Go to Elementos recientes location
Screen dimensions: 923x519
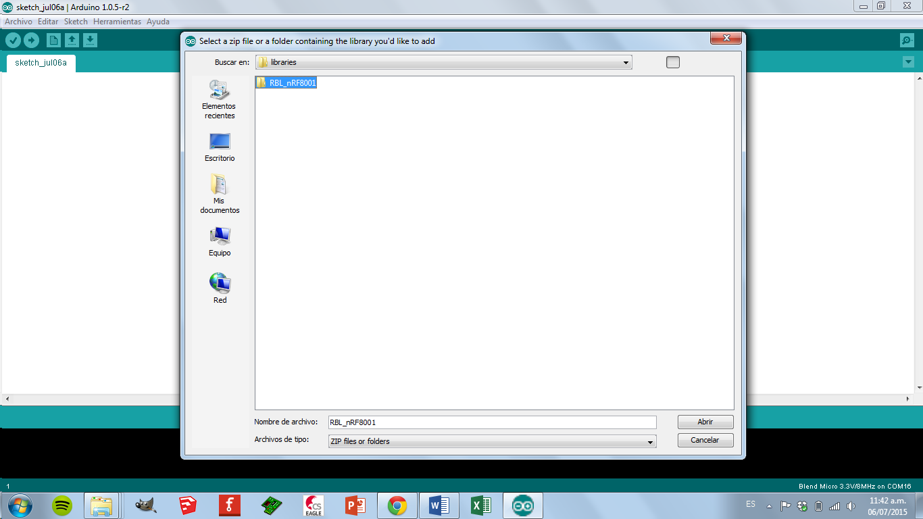[219, 99]
